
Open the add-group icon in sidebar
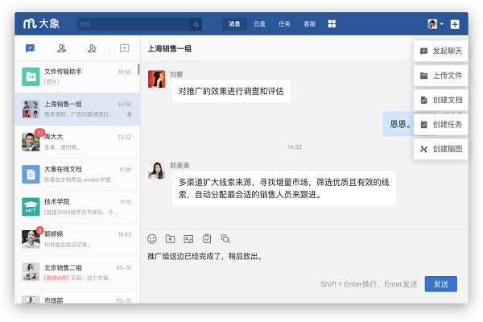[124, 48]
